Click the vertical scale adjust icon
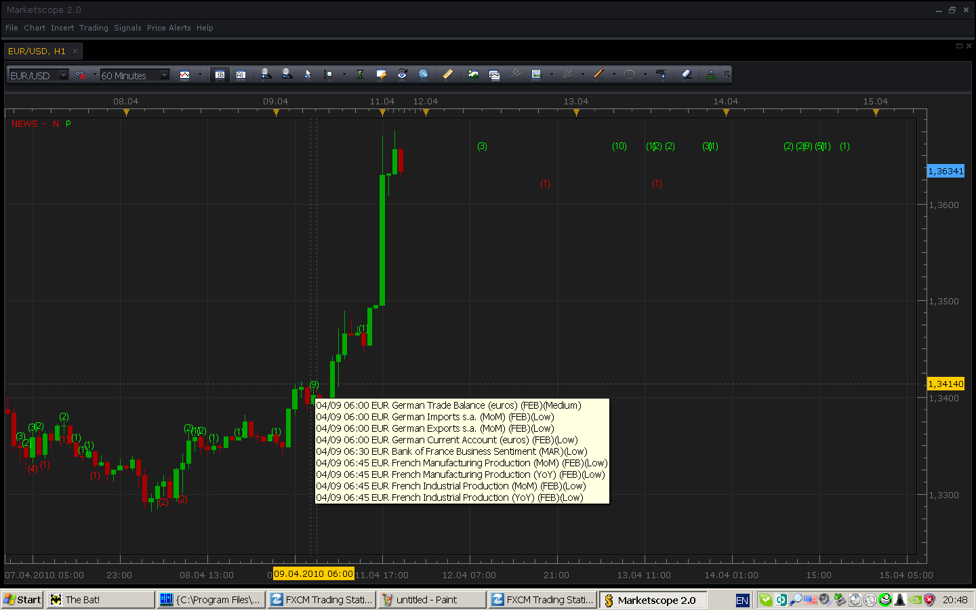976x610 pixels. click(x=360, y=75)
